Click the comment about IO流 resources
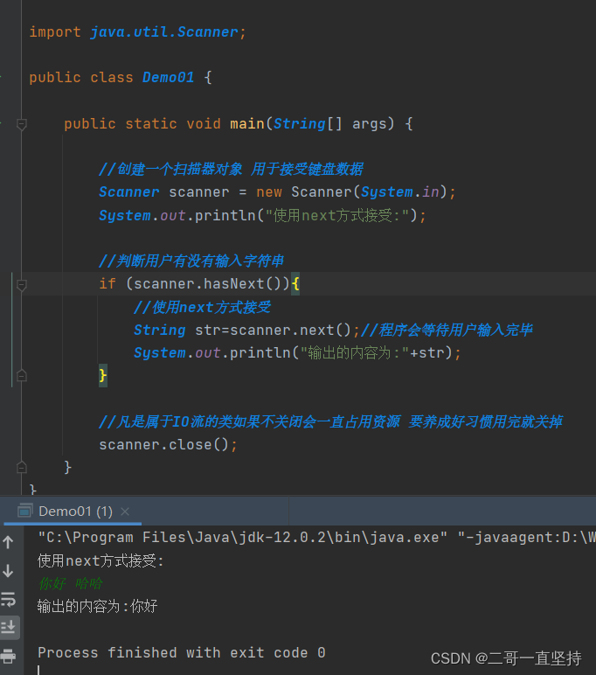 [330, 421]
